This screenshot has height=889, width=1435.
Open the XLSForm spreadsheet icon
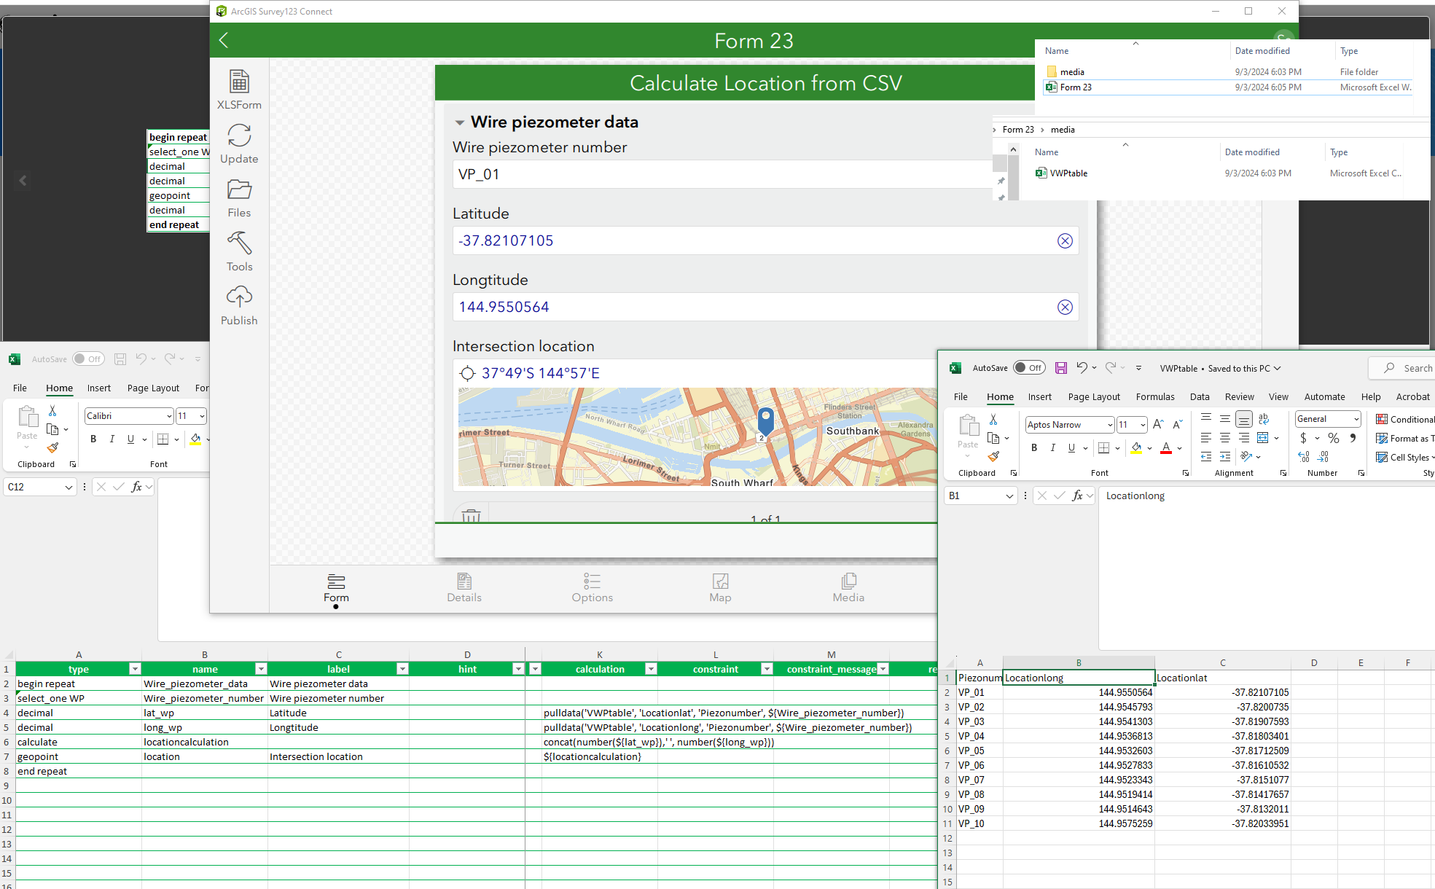pyautogui.click(x=239, y=82)
